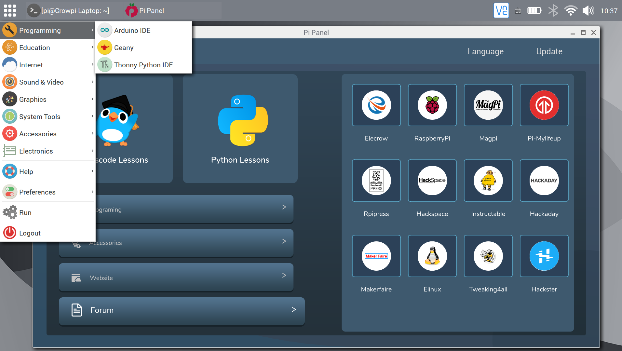This screenshot has width=622, height=351.
Task: Open the Elecrow website icon
Action: click(376, 105)
